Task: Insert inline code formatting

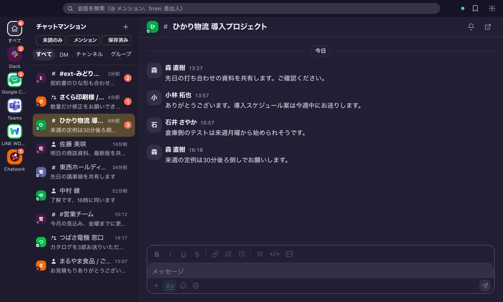Action: [275, 254]
